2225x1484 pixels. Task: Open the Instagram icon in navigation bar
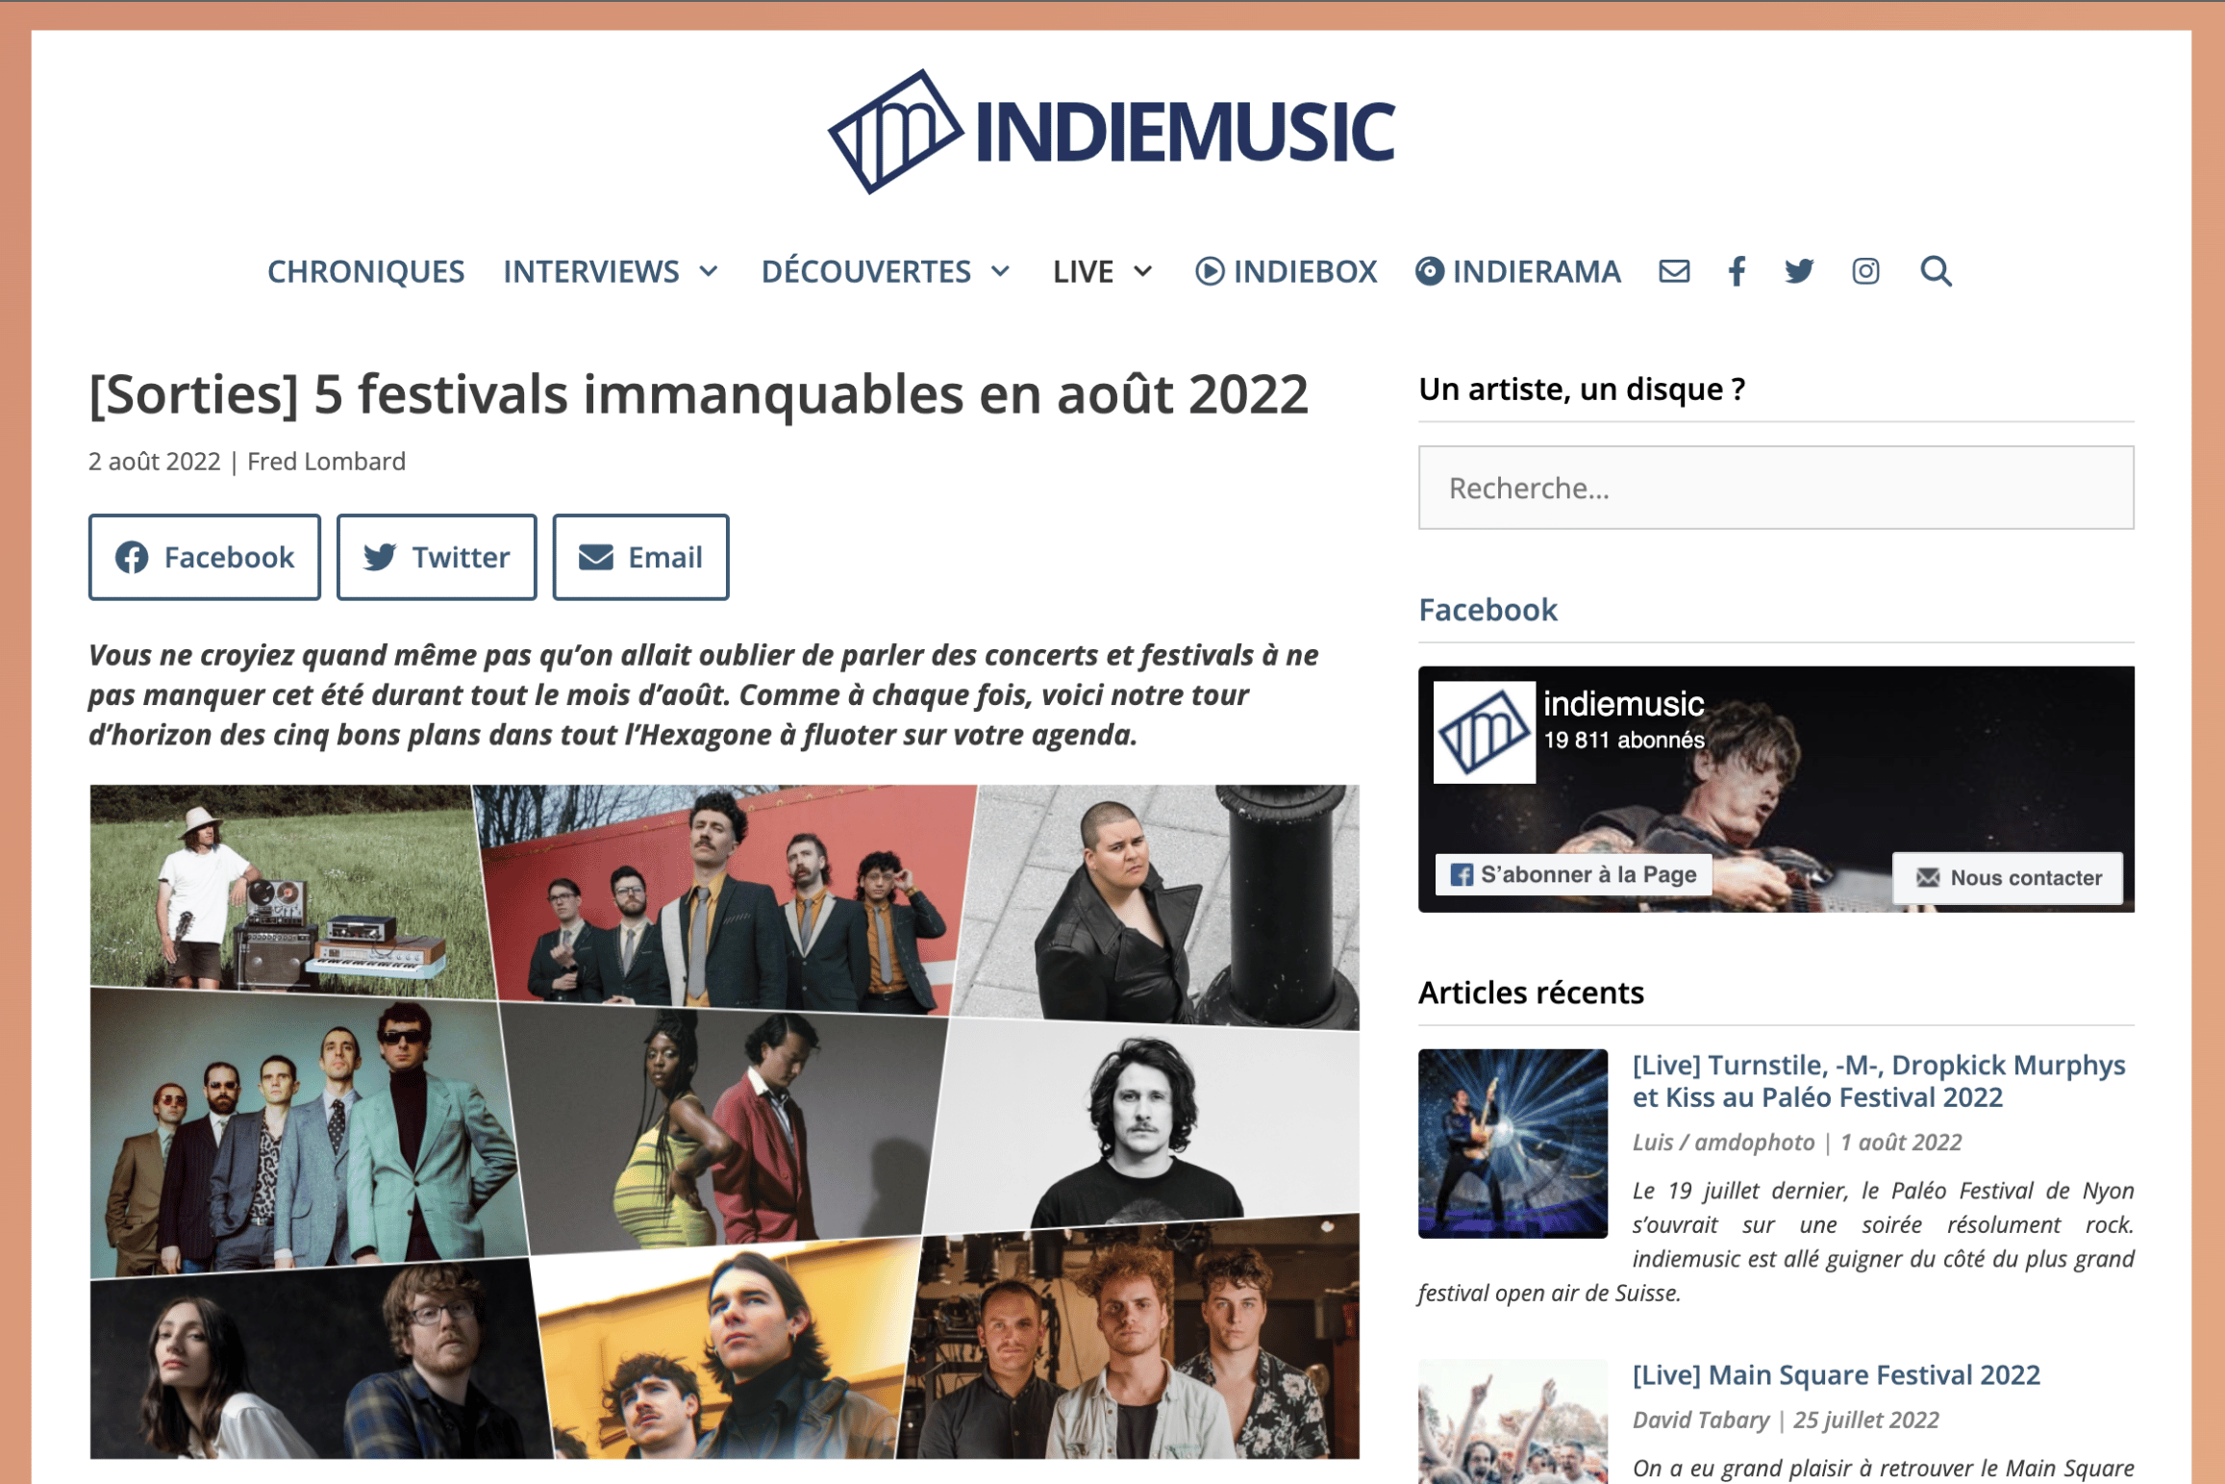tap(1865, 271)
